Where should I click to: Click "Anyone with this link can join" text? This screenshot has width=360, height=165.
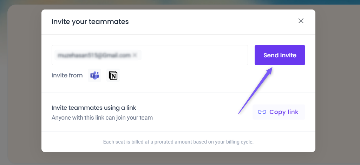[102, 118]
